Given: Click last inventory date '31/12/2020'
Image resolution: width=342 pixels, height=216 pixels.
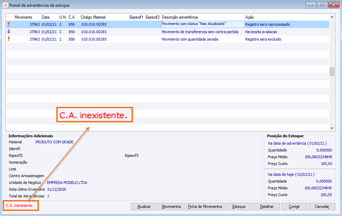Looking at the screenshot, I should (x=57, y=190).
